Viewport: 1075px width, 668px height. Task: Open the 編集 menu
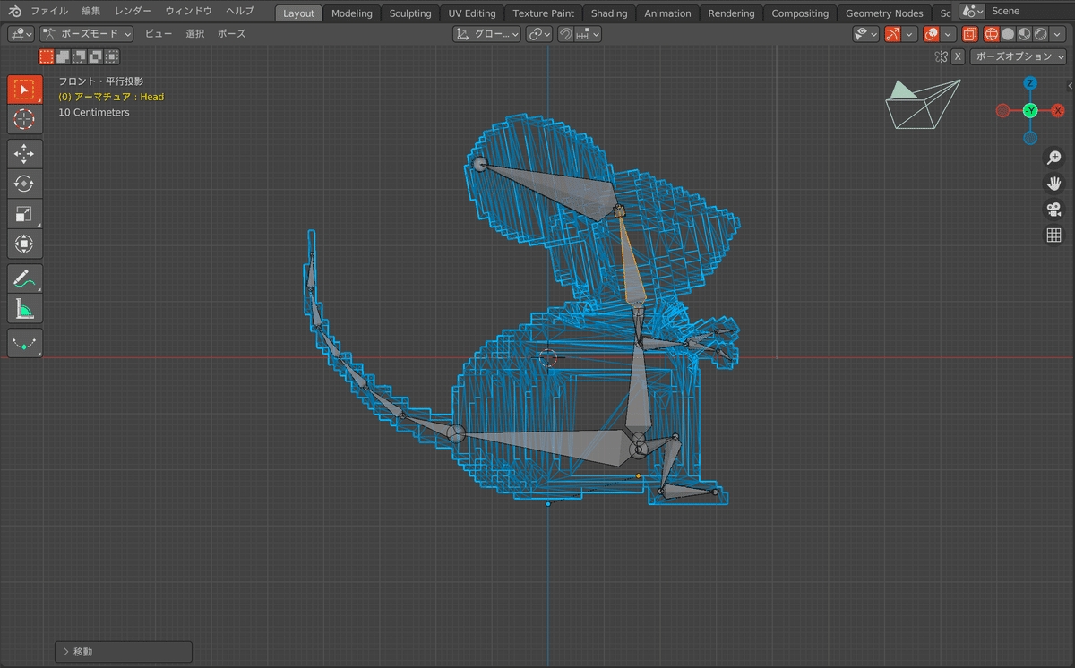tap(91, 11)
